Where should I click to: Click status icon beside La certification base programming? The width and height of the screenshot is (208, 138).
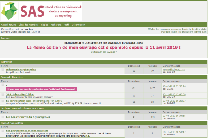tap(3, 101)
